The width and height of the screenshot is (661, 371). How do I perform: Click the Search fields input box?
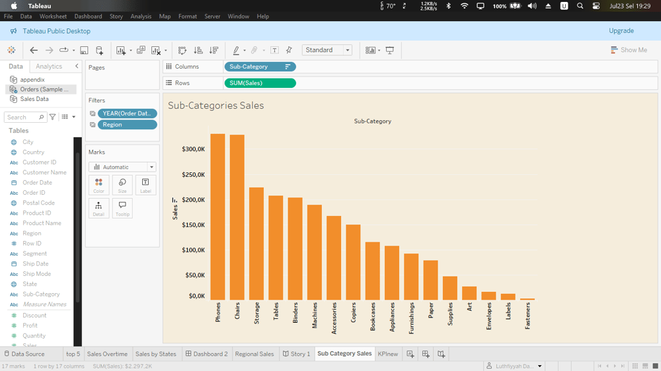[25, 117]
